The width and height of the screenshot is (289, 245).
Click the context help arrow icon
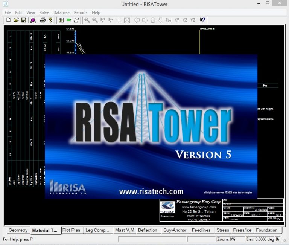coord(202,20)
